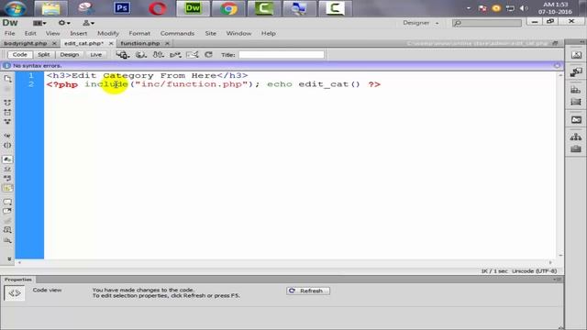Toggle Highlight Invalid Code icon
The width and height of the screenshot is (587, 330).
tap(7, 169)
